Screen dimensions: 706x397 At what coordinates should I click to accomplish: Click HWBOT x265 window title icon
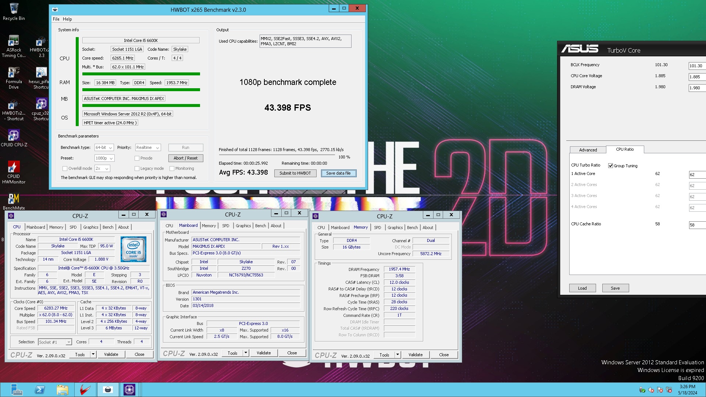coord(55,10)
